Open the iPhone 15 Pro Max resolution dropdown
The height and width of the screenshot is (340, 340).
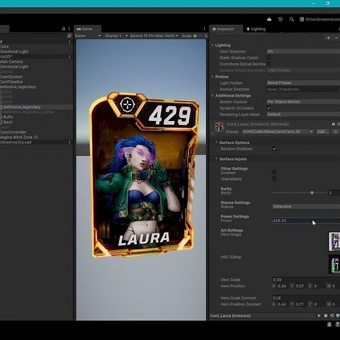coord(154,35)
